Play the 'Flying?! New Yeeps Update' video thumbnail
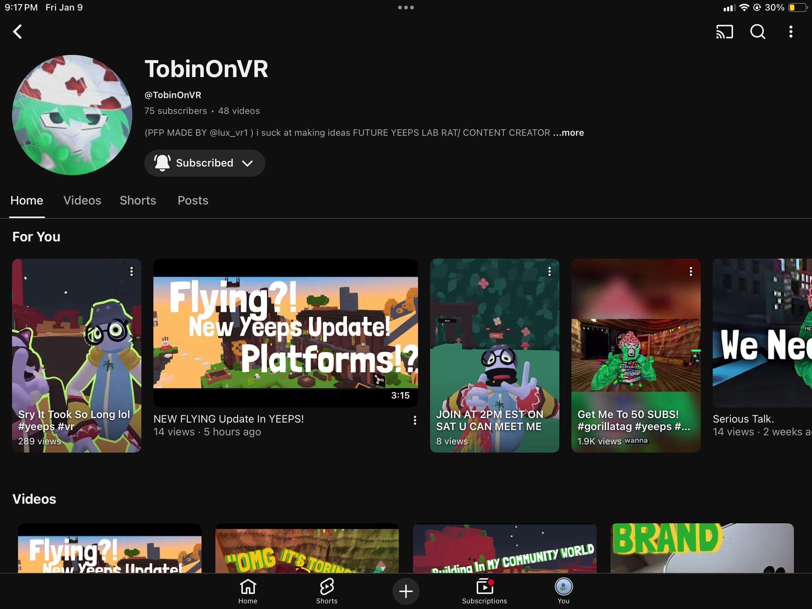Viewport: 812px width, 609px height. click(286, 333)
